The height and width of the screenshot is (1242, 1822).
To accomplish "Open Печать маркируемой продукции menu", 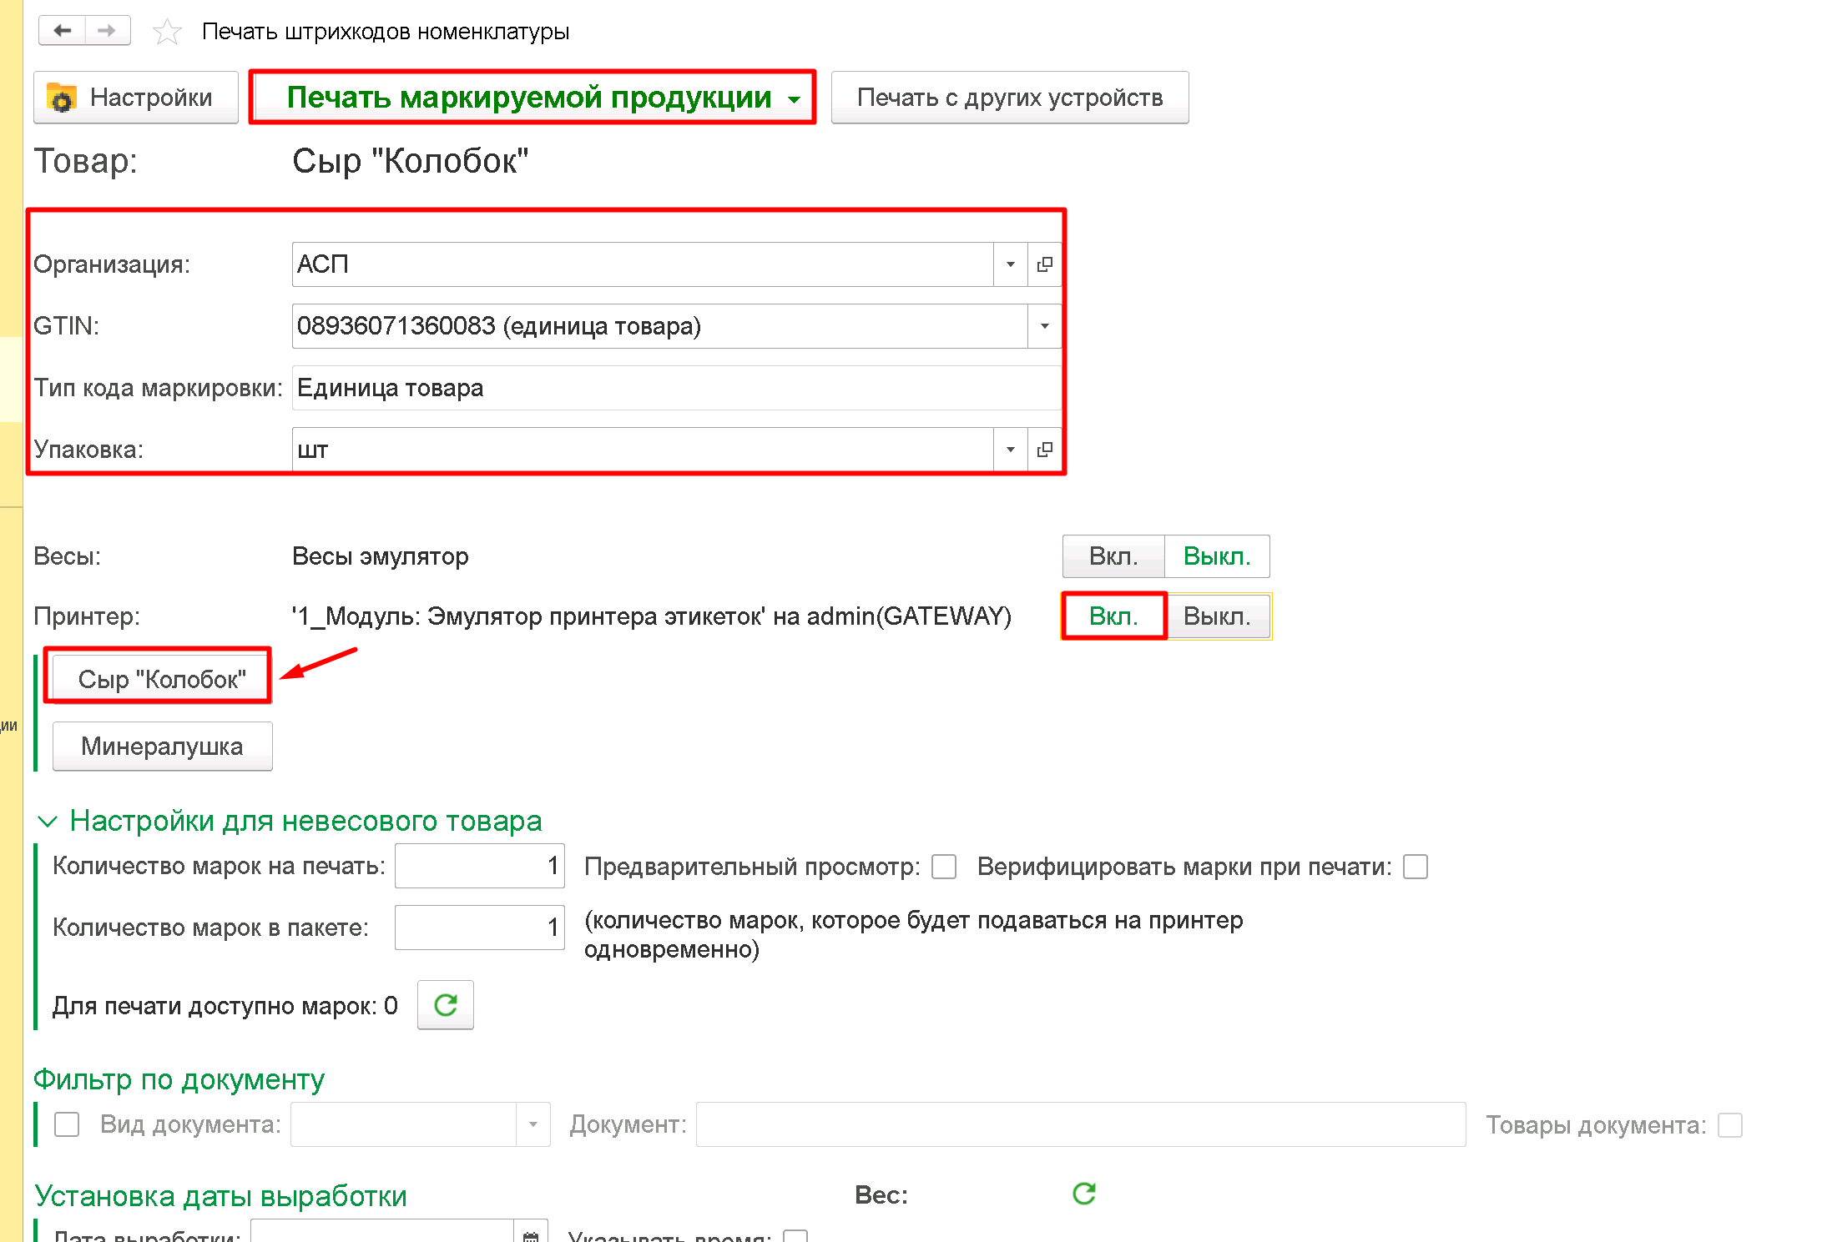I will 532,98.
